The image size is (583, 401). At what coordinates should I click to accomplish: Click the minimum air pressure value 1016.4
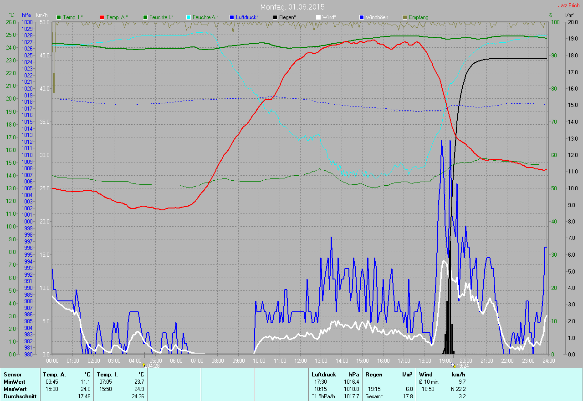pos(351,382)
